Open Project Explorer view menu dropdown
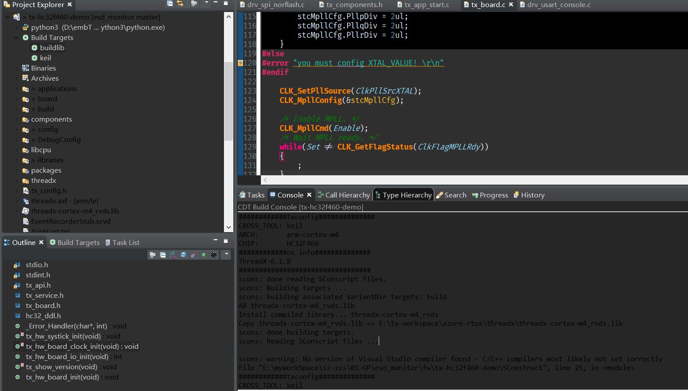The image size is (688, 391). 206,3
